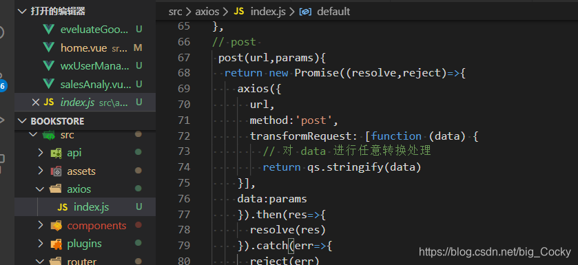Click the axios open folder icon
The width and height of the screenshot is (578, 265).
[55, 189]
